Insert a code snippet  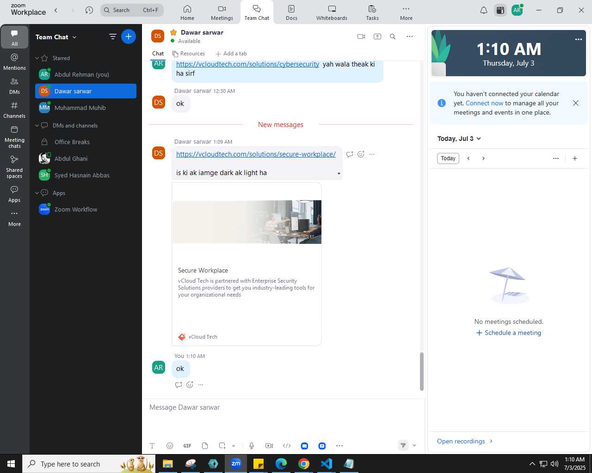[287, 446]
